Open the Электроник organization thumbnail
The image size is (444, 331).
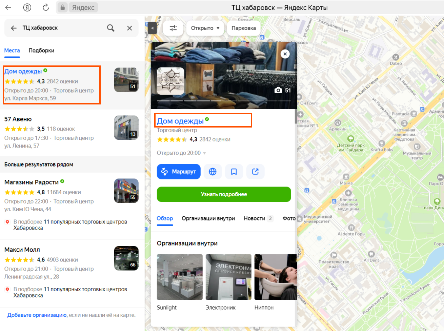point(228,277)
